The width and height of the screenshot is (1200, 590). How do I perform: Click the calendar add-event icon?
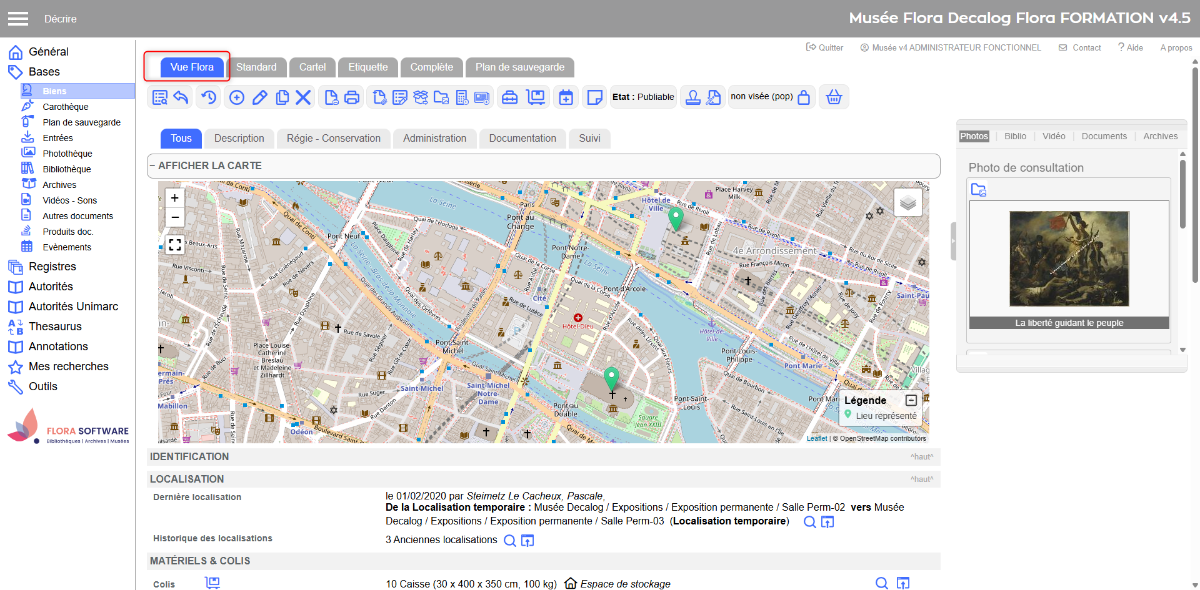[x=566, y=97]
